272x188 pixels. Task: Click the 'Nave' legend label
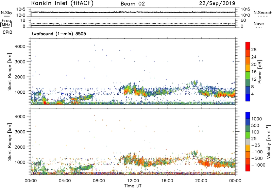click(259, 23)
